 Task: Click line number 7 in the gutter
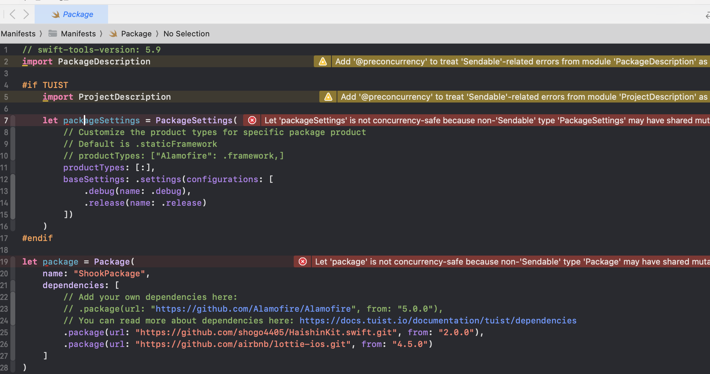(6, 121)
